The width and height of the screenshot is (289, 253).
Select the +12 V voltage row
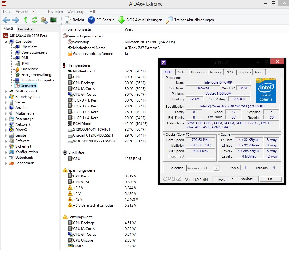[103, 200]
